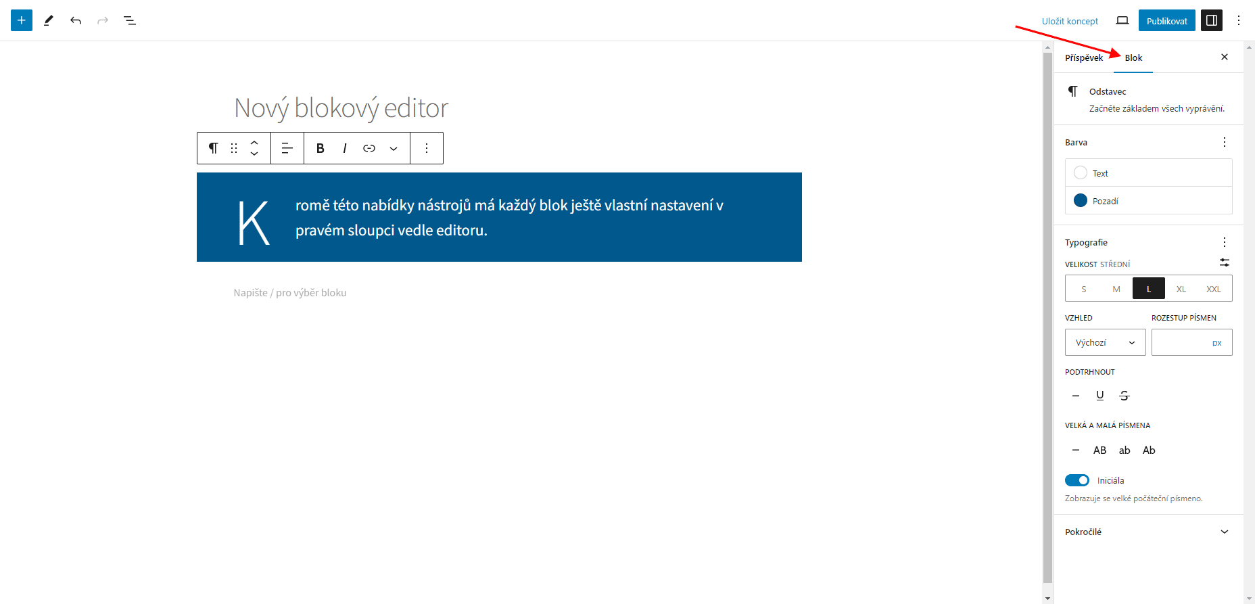Viewport: 1255px width, 604px height.
Task: Toggle the Iniciála drop cap switch
Action: click(1077, 480)
